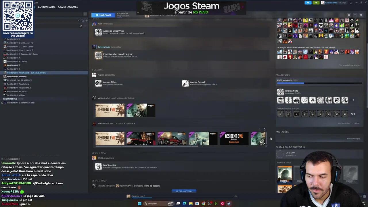Viewport: 368px width, 207px height.
Task: Open Steam icon in taskbar
Action: tap(229, 204)
